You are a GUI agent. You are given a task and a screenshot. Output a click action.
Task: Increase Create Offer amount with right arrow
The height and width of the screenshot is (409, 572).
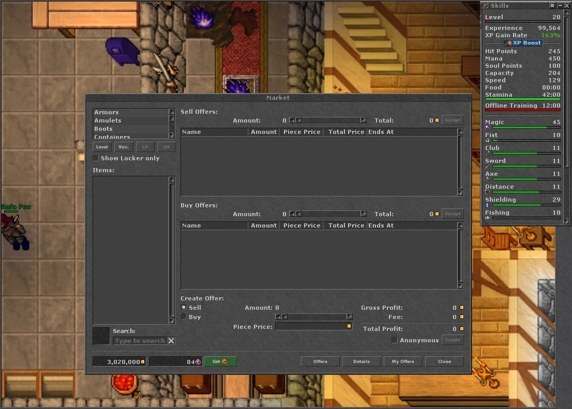[x=350, y=316]
